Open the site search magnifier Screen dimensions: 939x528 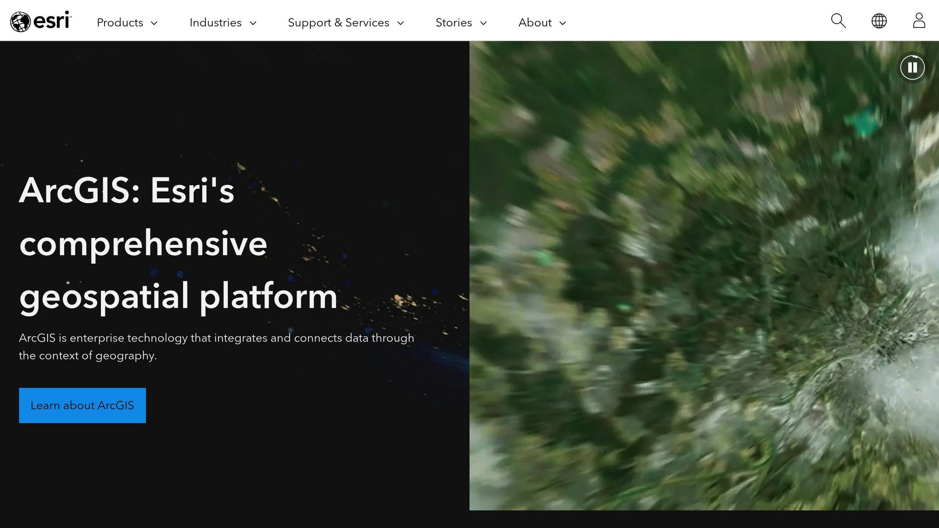click(x=838, y=21)
